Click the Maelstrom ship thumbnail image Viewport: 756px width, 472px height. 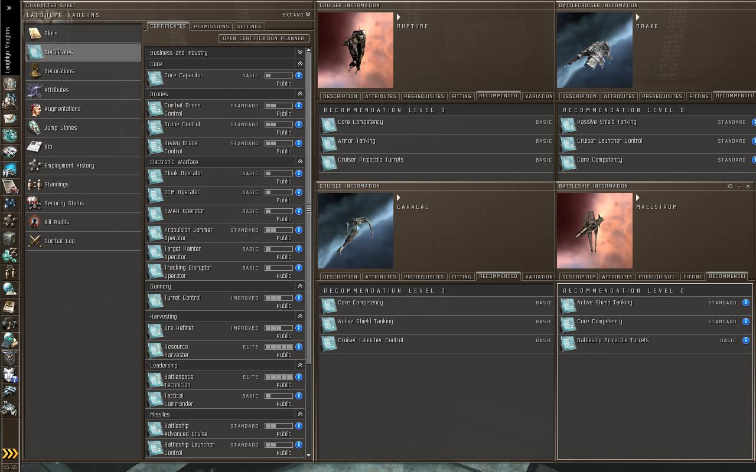point(594,231)
